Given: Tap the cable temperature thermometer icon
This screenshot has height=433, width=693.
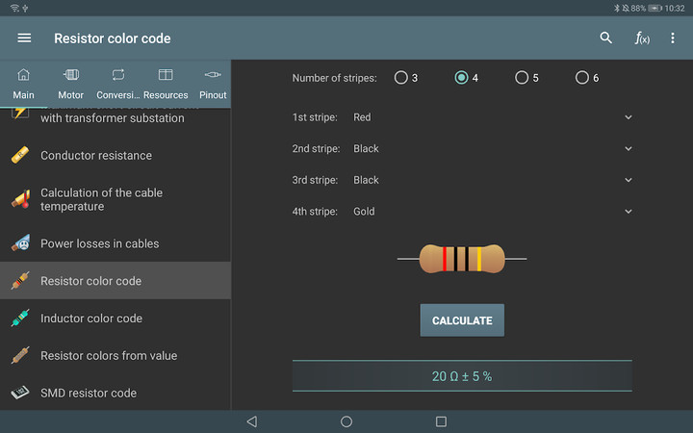Looking at the screenshot, I should click(x=21, y=199).
